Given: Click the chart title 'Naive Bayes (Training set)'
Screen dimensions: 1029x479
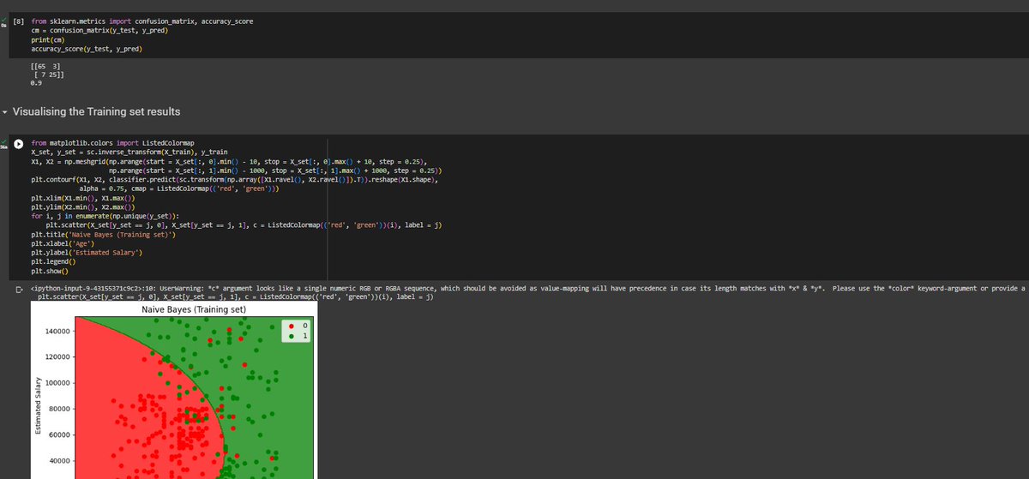Looking at the screenshot, I should 194,309.
